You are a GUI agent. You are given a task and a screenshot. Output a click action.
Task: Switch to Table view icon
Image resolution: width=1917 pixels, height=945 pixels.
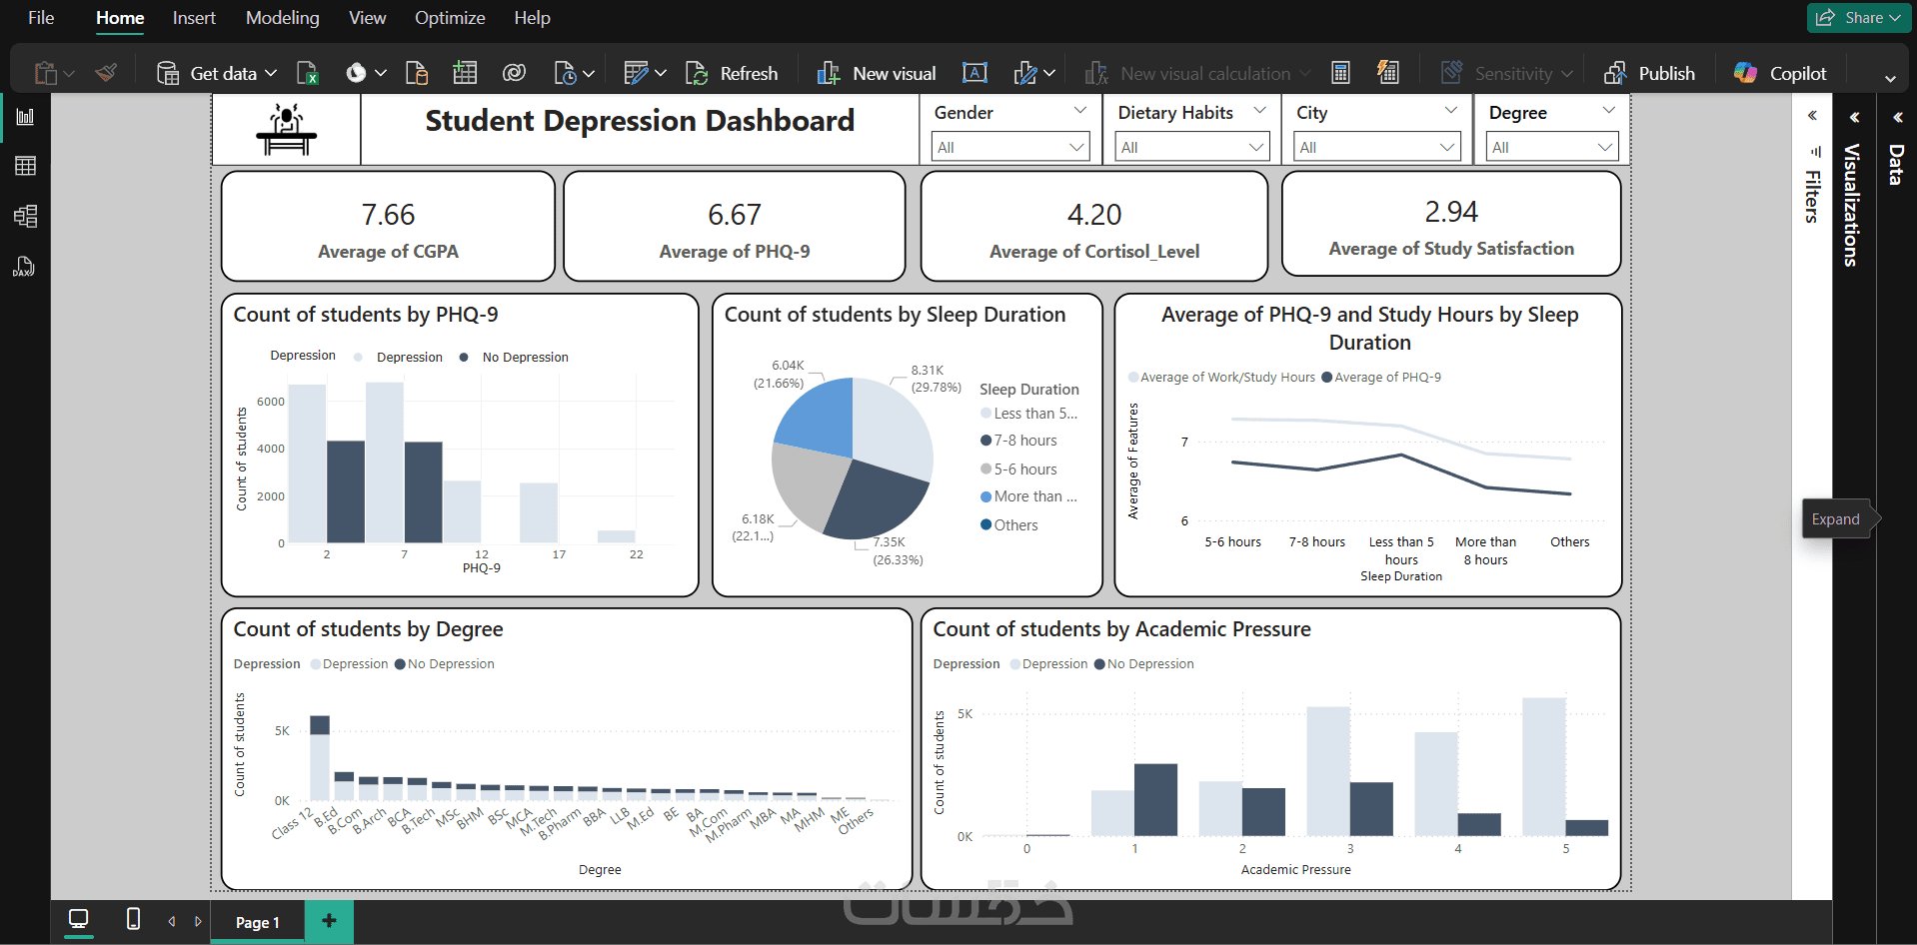[x=25, y=166]
